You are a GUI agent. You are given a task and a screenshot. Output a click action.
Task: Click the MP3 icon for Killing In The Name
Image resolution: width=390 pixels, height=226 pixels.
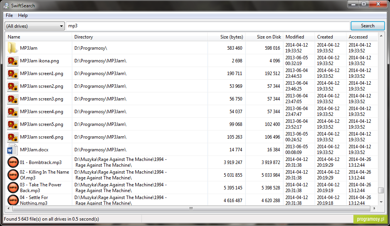pos(13,175)
